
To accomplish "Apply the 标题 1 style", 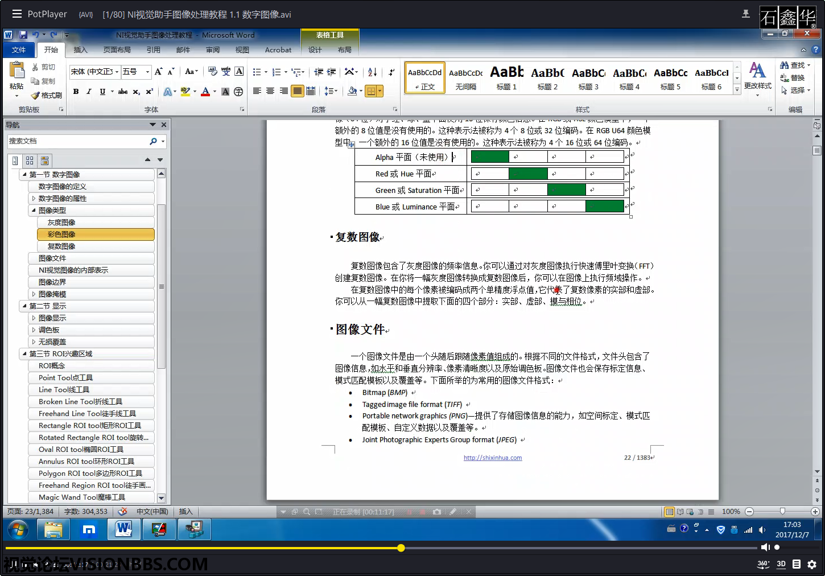I will pos(506,77).
